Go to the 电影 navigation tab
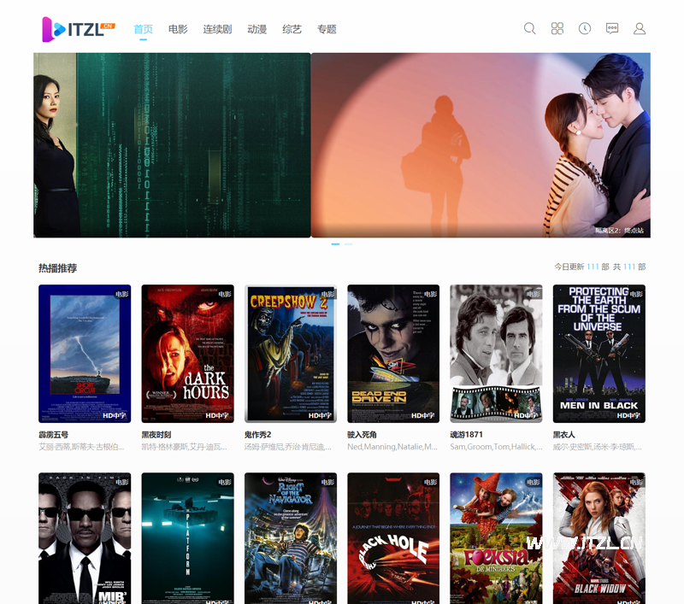Screen dimensions: 684x604 point(178,29)
